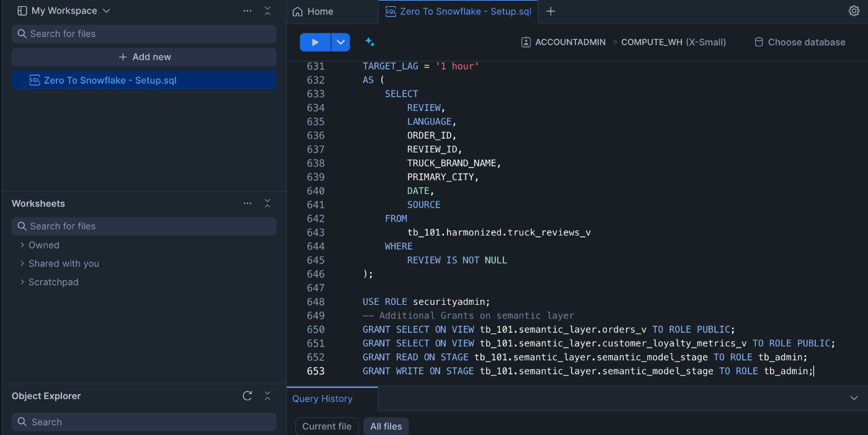The width and height of the screenshot is (868, 435).
Task: Expand the Shared with you folder
Action: [60, 263]
